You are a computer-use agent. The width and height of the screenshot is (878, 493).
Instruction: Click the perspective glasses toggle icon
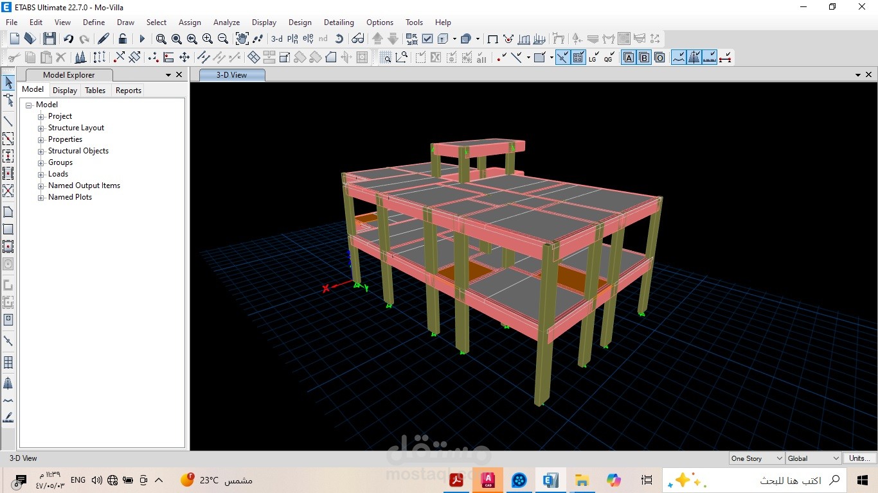tap(357, 39)
